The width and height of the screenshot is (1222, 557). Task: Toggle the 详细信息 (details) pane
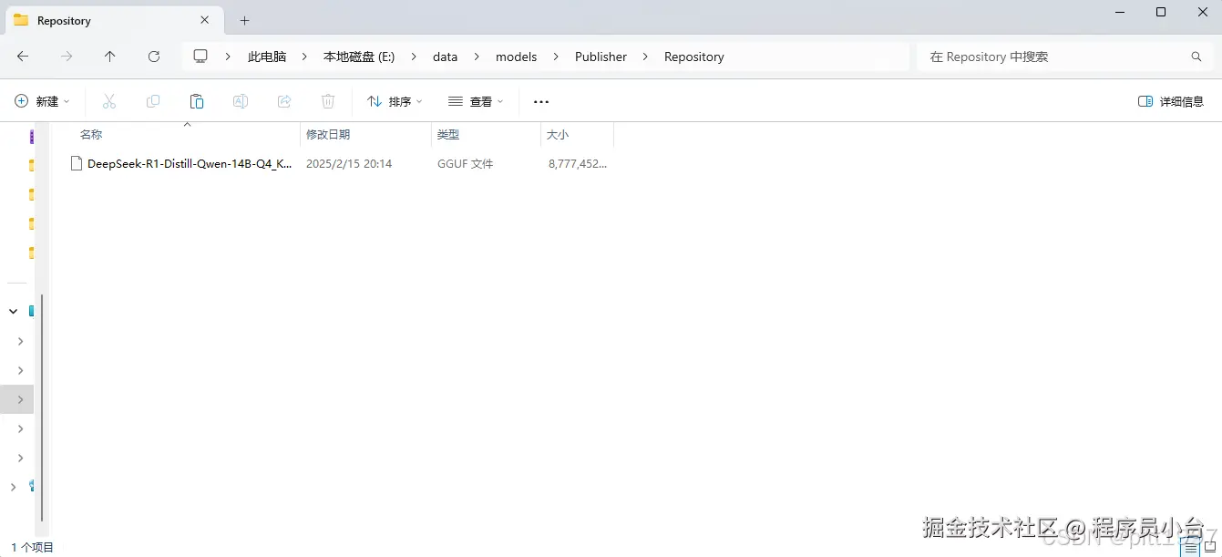pyautogui.click(x=1172, y=101)
